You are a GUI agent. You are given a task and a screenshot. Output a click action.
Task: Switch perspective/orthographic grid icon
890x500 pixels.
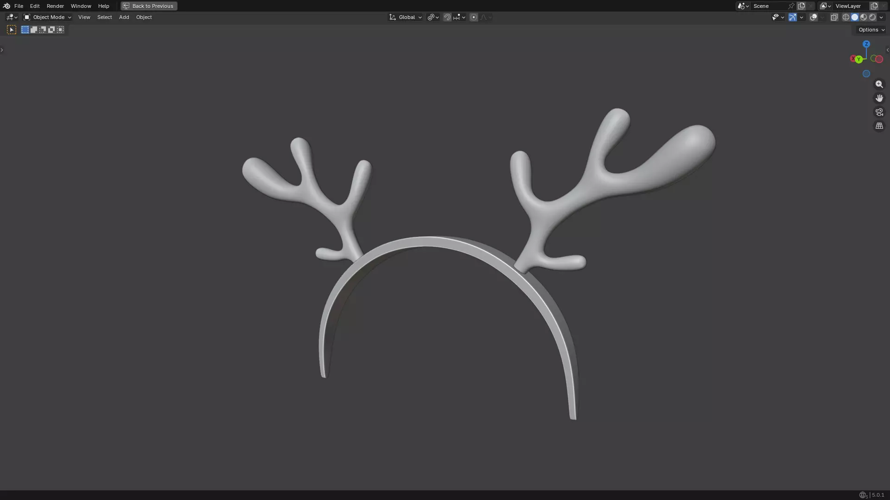tap(879, 126)
